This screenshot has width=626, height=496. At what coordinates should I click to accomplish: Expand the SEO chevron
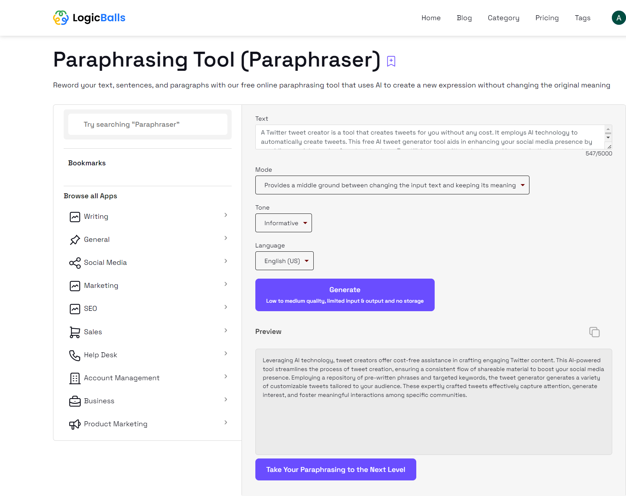(226, 307)
